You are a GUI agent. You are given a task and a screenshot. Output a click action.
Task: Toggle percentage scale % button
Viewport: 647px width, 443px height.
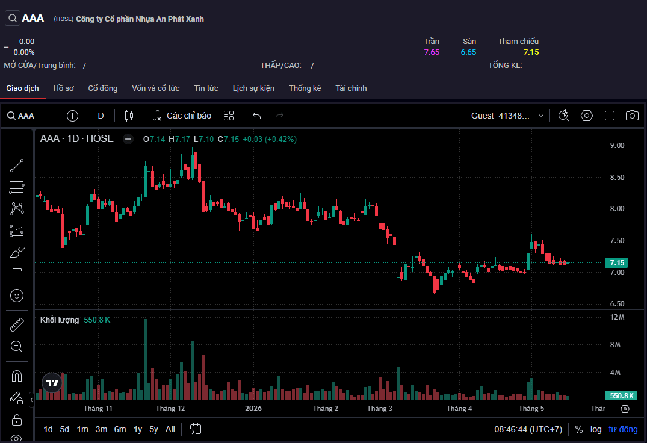pyautogui.click(x=579, y=429)
